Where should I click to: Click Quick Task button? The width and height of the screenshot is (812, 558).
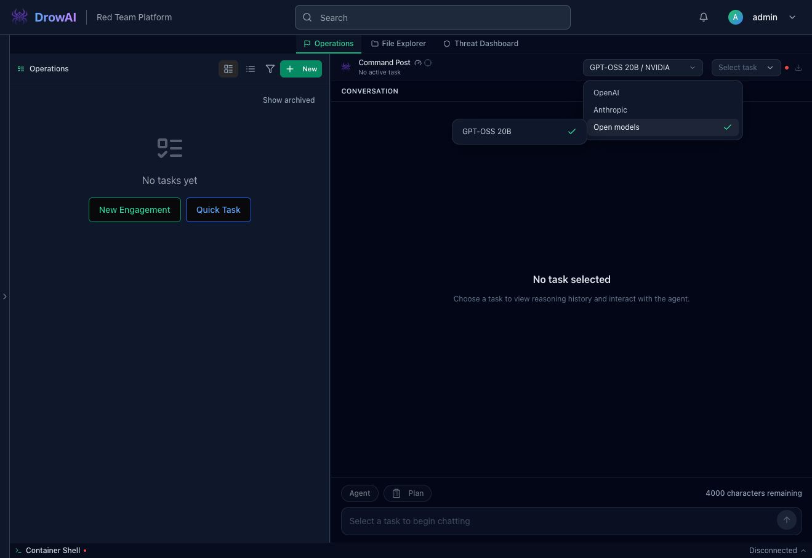pyautogui.click(x=219, y=210)
